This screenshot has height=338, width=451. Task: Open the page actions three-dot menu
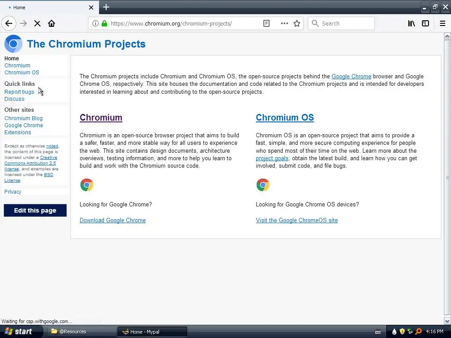tap(284, 23)
